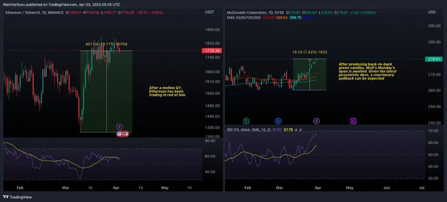Click the USDT currency label
The height and width of the screenshot is (202, 447).
210,12
